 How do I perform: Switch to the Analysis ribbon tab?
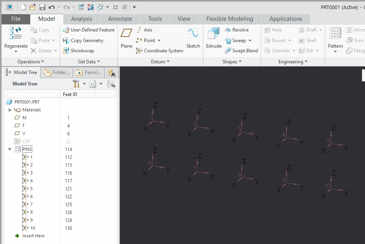(x=81, y=18)
